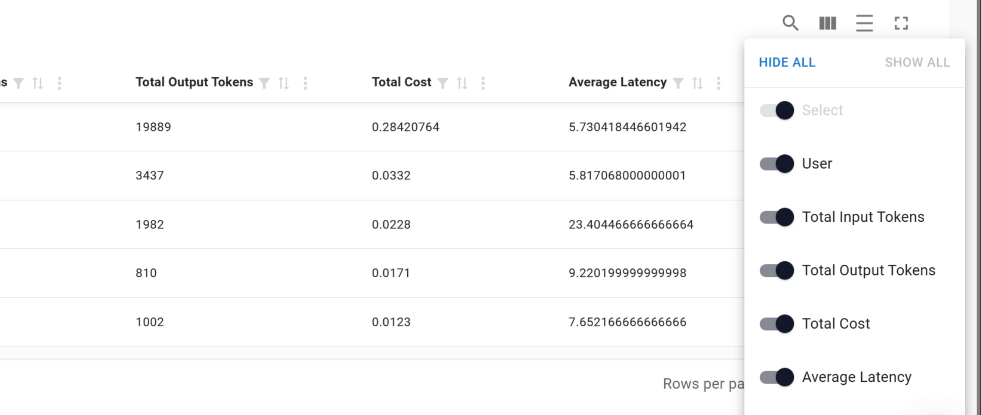Filter the Total Output Tokens column
Screen dimensions: 981x415
(264, 83)
